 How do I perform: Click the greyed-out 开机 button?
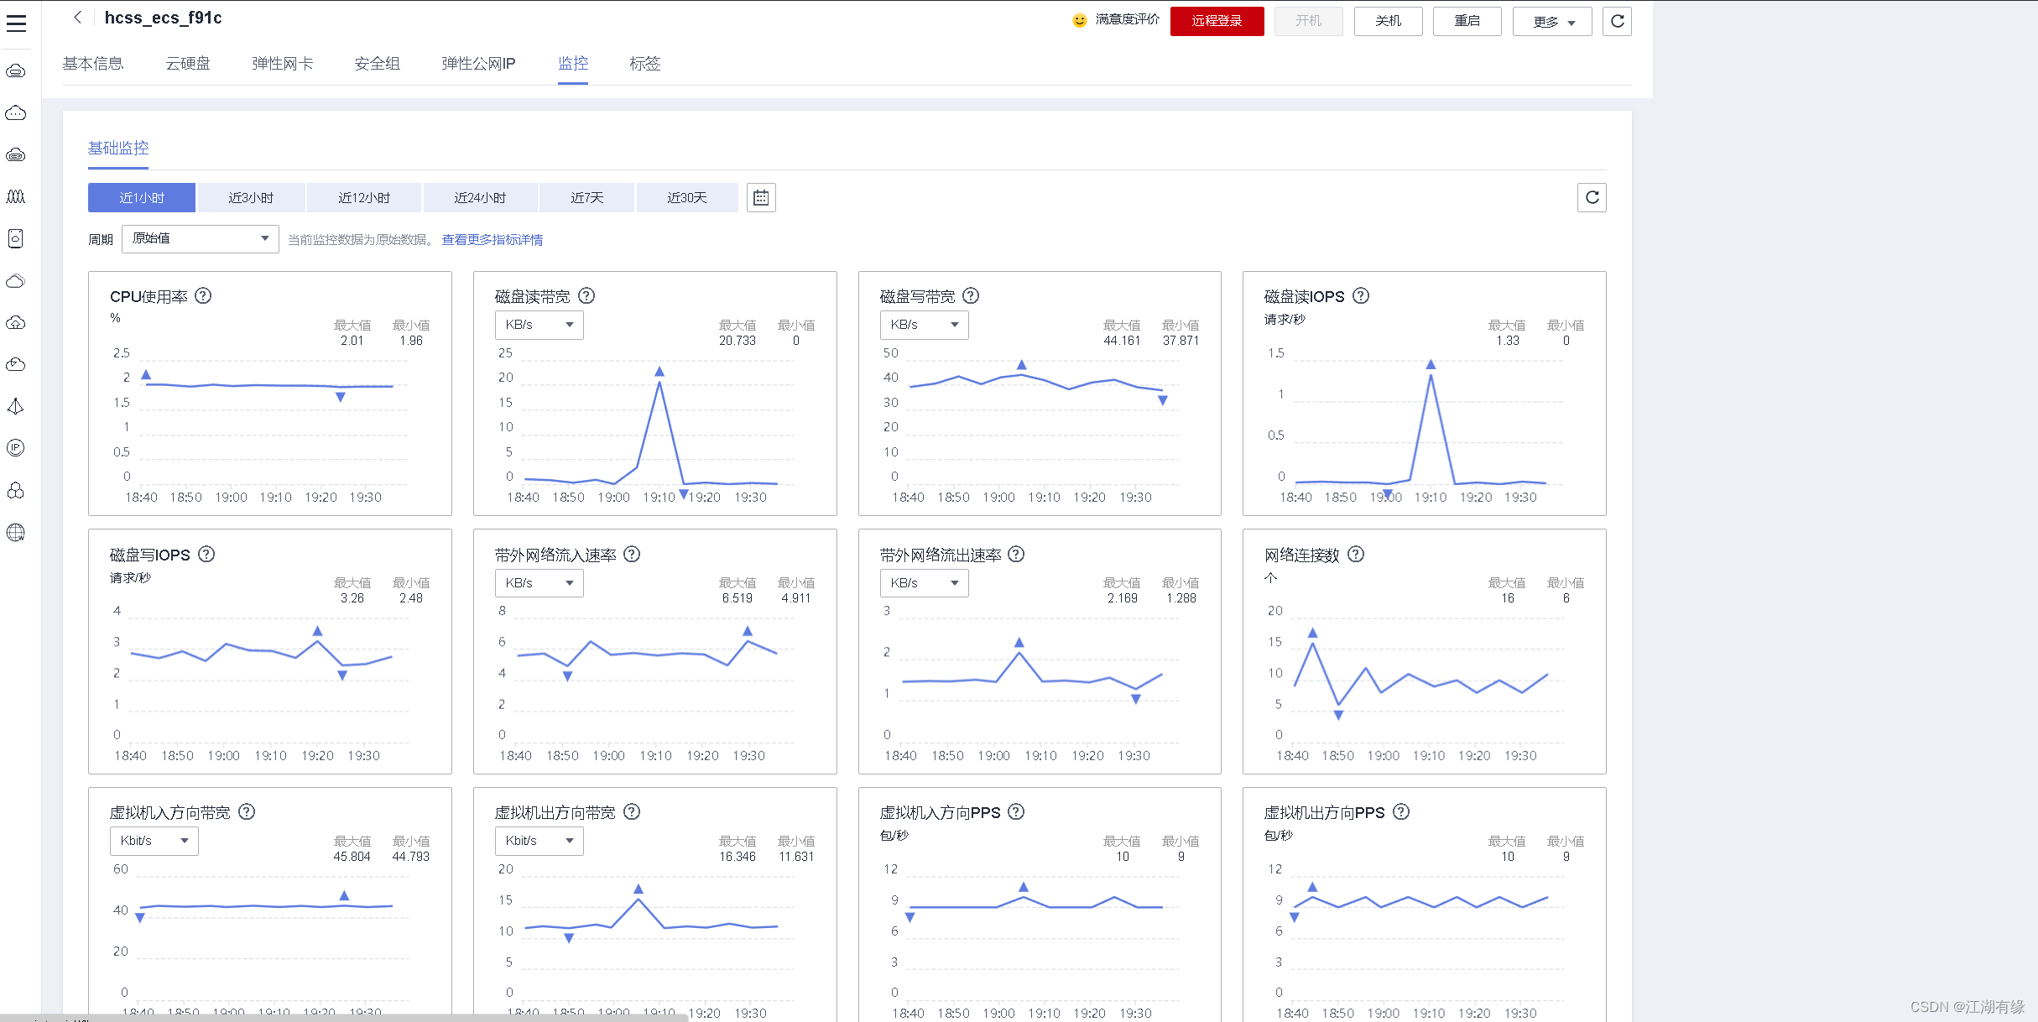[x=1309, y=21]
